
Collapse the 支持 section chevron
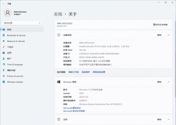(169, 119)
